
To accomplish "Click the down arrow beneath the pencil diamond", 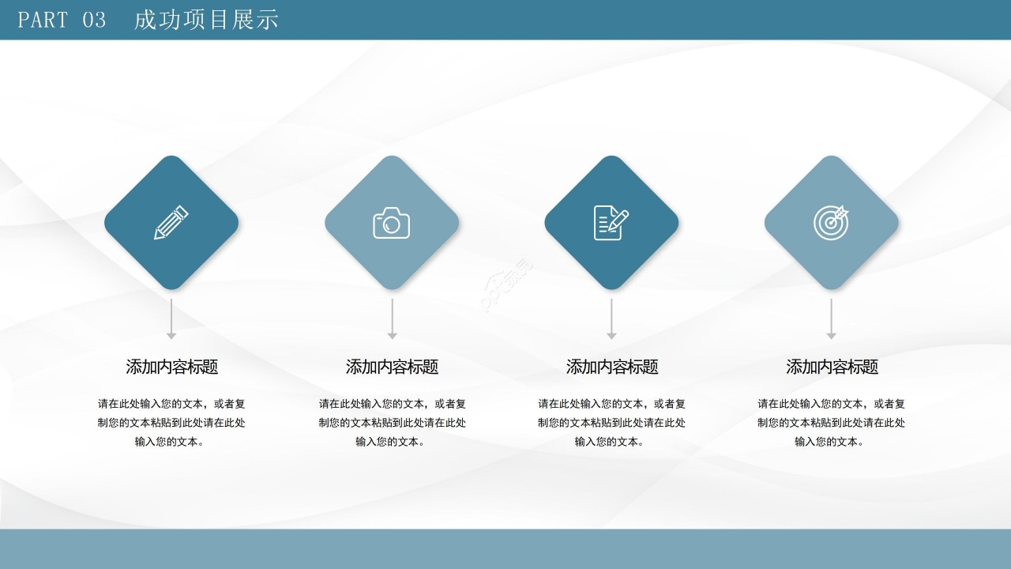I will click(x=171, y=319).
